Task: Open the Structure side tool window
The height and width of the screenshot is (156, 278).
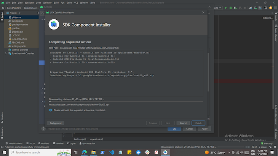Action: coord(2,118)
